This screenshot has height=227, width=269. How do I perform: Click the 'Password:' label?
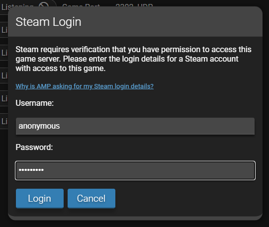click(34, 148)
